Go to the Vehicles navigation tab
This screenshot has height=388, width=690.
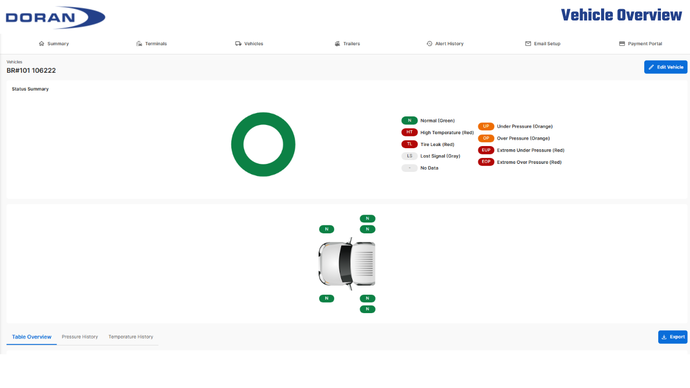[x=249, y=44]
